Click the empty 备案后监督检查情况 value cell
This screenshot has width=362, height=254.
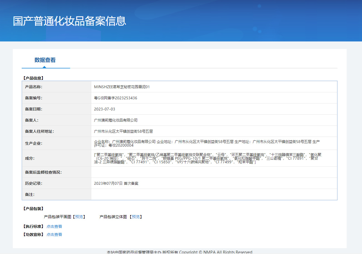pyautogui.click(x=214, y=172)
